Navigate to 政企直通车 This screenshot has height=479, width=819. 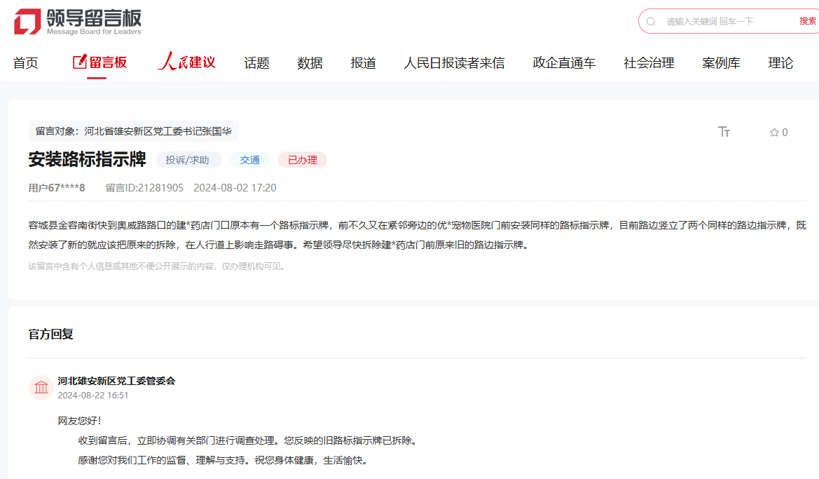564,63
